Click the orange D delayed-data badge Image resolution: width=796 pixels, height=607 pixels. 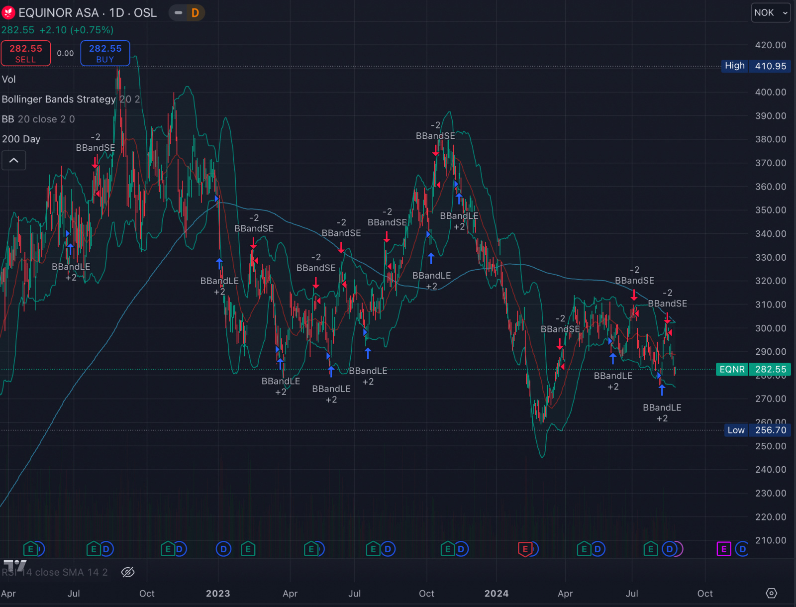point(195,13)
